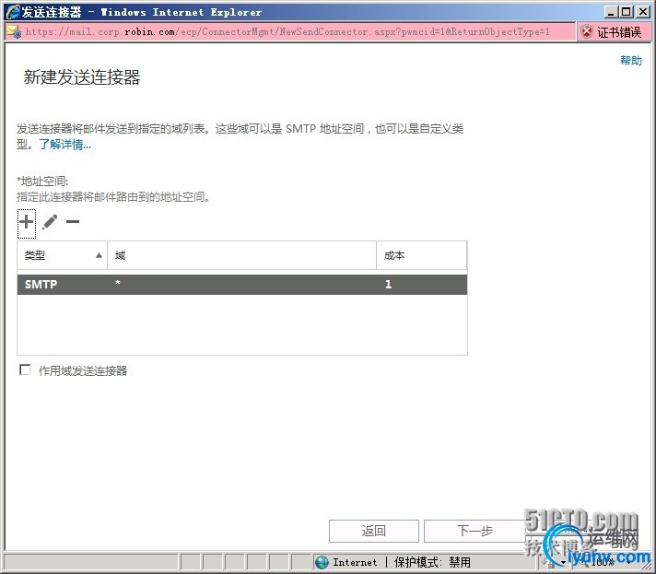This screenshot has height=574, width=656.
Task: Add a new address space with plus icon
Action: click(x=27, y=222)
